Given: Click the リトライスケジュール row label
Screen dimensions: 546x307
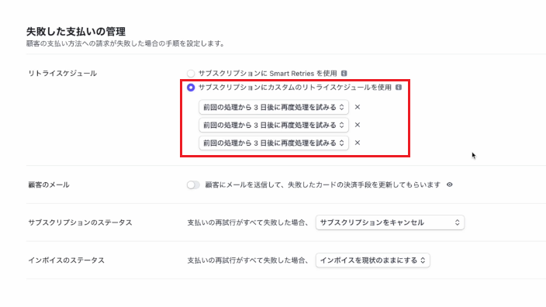Looking at the screenshot, I should tap(63, 74).
